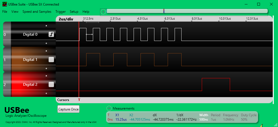The width and height of the screenshot is (278, 127).
Task: Click the dX value -44.720375ms
Action: [163, 120]
